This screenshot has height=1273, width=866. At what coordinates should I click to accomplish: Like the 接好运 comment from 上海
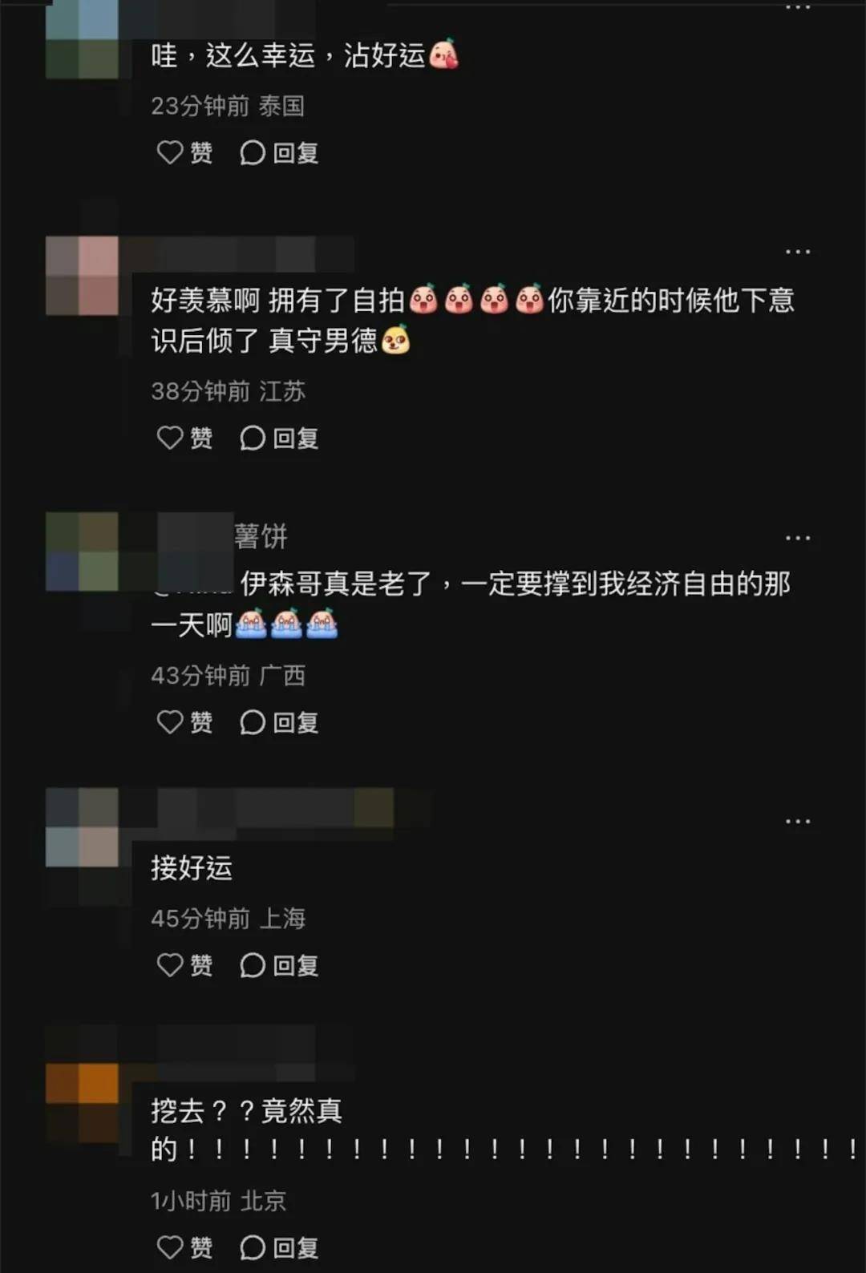coord(184,965)
